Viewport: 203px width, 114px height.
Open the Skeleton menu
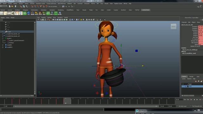(70, 3)
